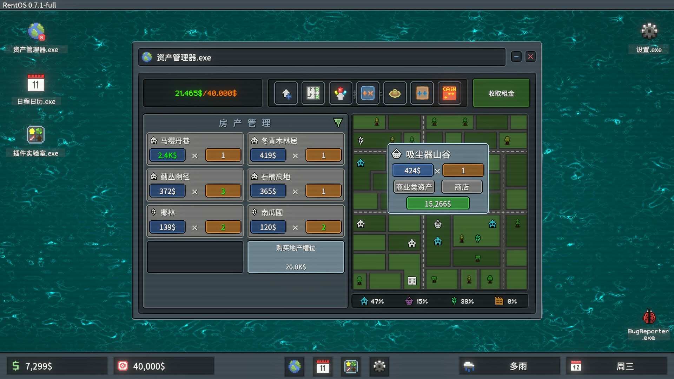The width and height of the screenshot is (674, 379).
Task: Click the house with balloons icon
Action: [x=340, y=94]
